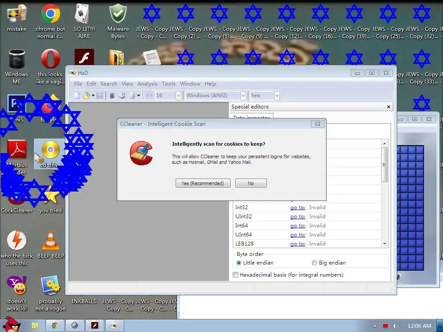
Task: Open the Analysis menu in HxD
Action: [148, 84]
